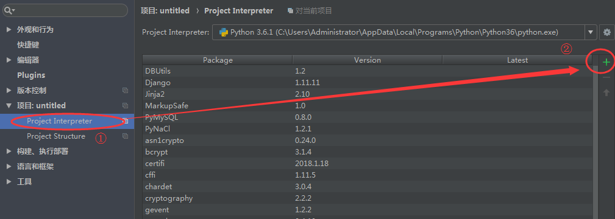
Task: Click the upgrade package arrow icon
Action: [x=606, y=92]
